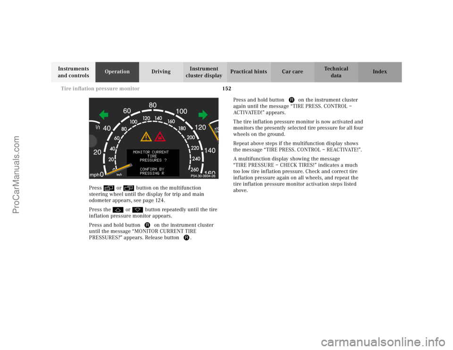Click the R button icon in right column
The width and height of the screenshot is (453, 350).
click(x=292, y=100)
